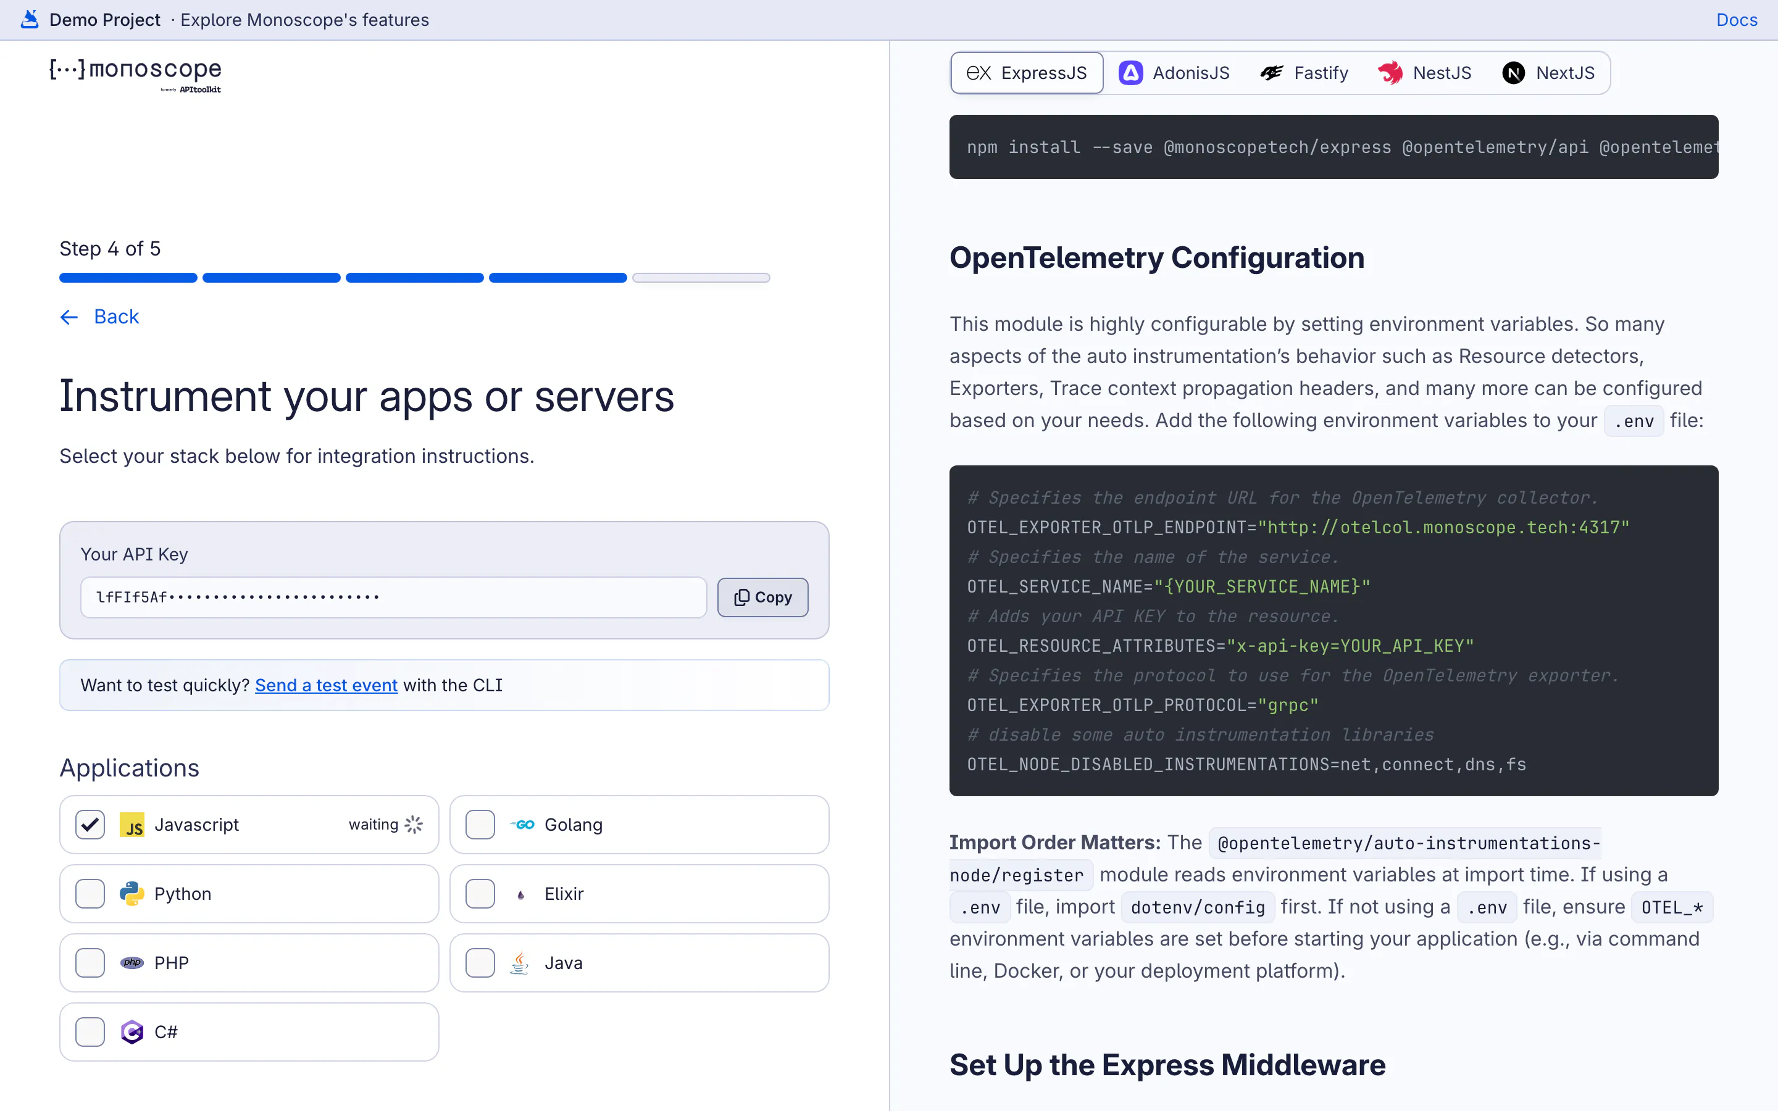Click the NestJS logo icon
1778x1111 pixels.
click(1390, 73)
